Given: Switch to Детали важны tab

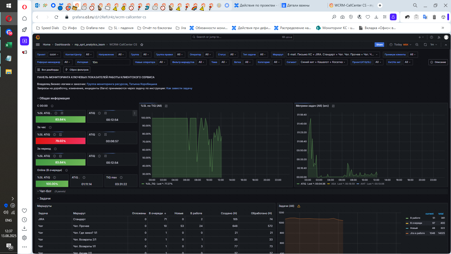Looking at the screenshot, I should coord(303,5).
